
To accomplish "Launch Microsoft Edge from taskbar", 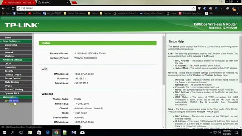I will coord(48,133).
